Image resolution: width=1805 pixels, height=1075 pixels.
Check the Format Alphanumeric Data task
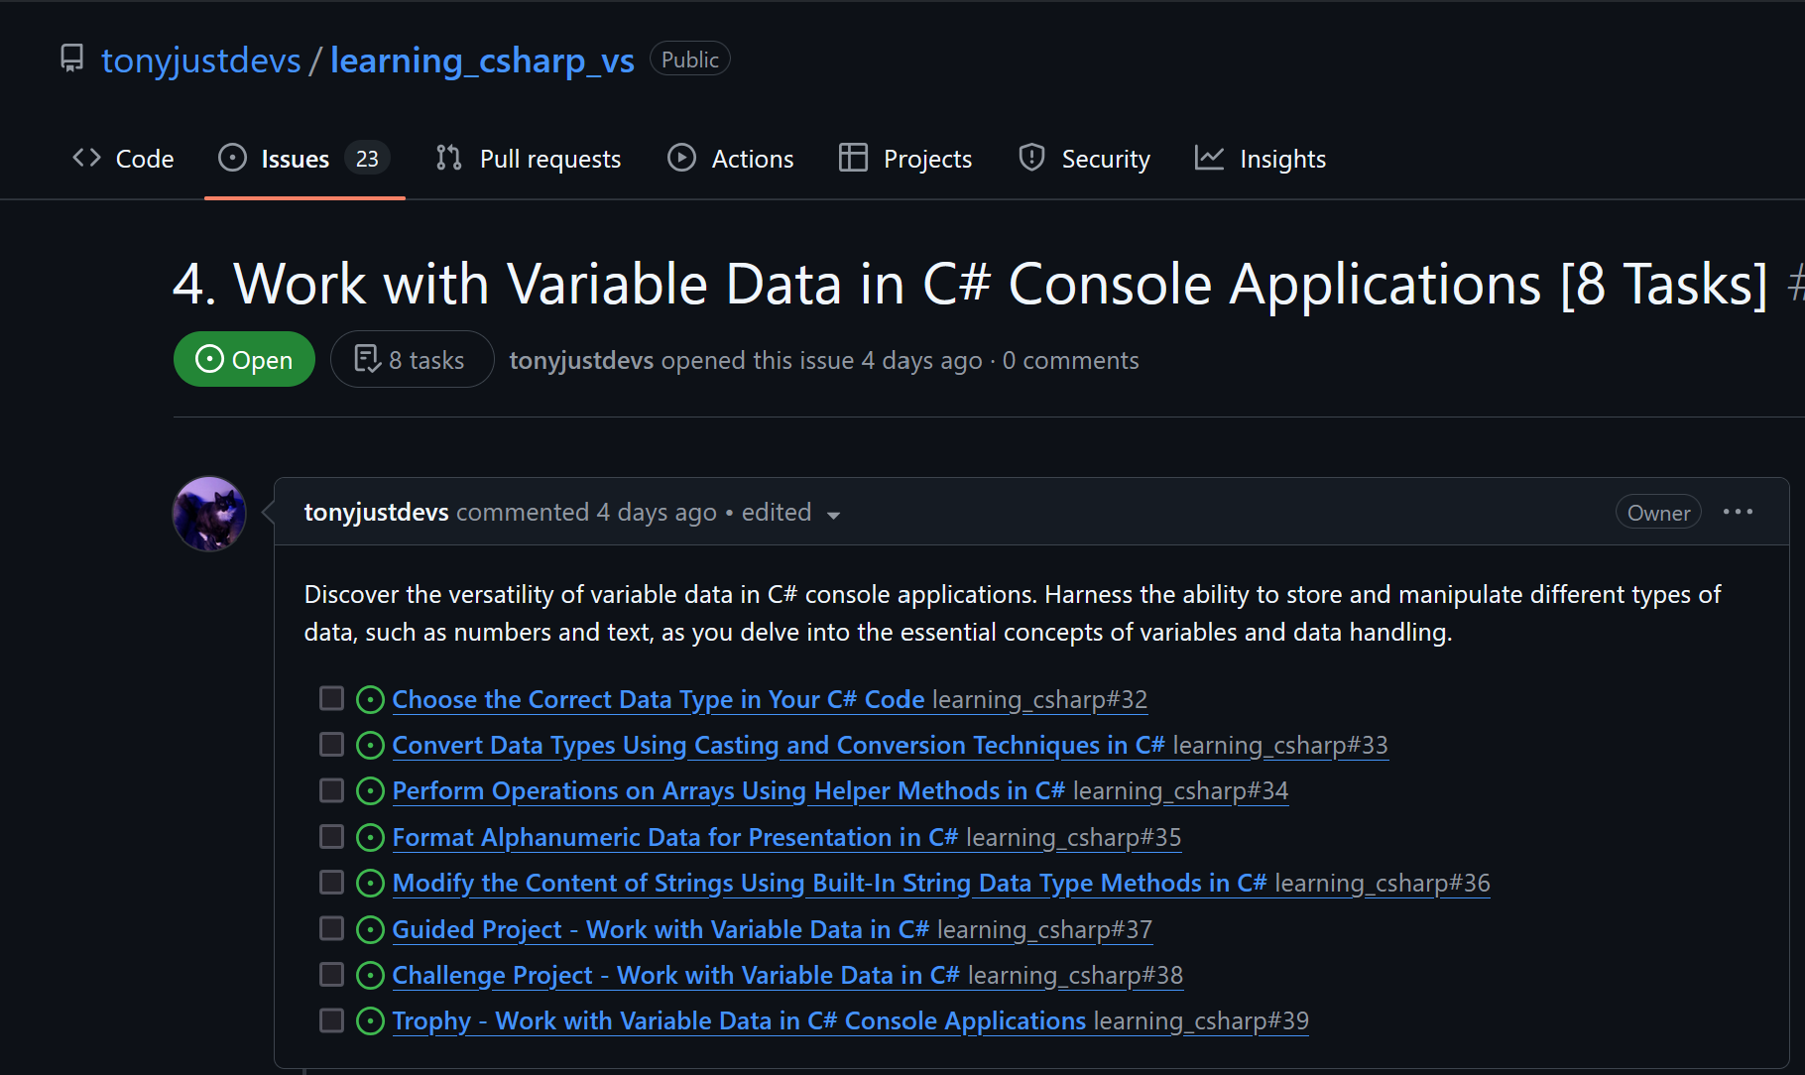[331, 836]
